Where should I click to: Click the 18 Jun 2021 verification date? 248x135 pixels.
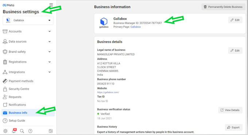pos(104,118)
